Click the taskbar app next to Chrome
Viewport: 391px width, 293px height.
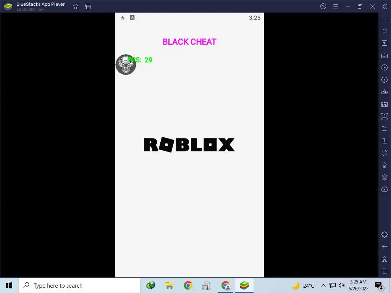(x=207, y=285)
